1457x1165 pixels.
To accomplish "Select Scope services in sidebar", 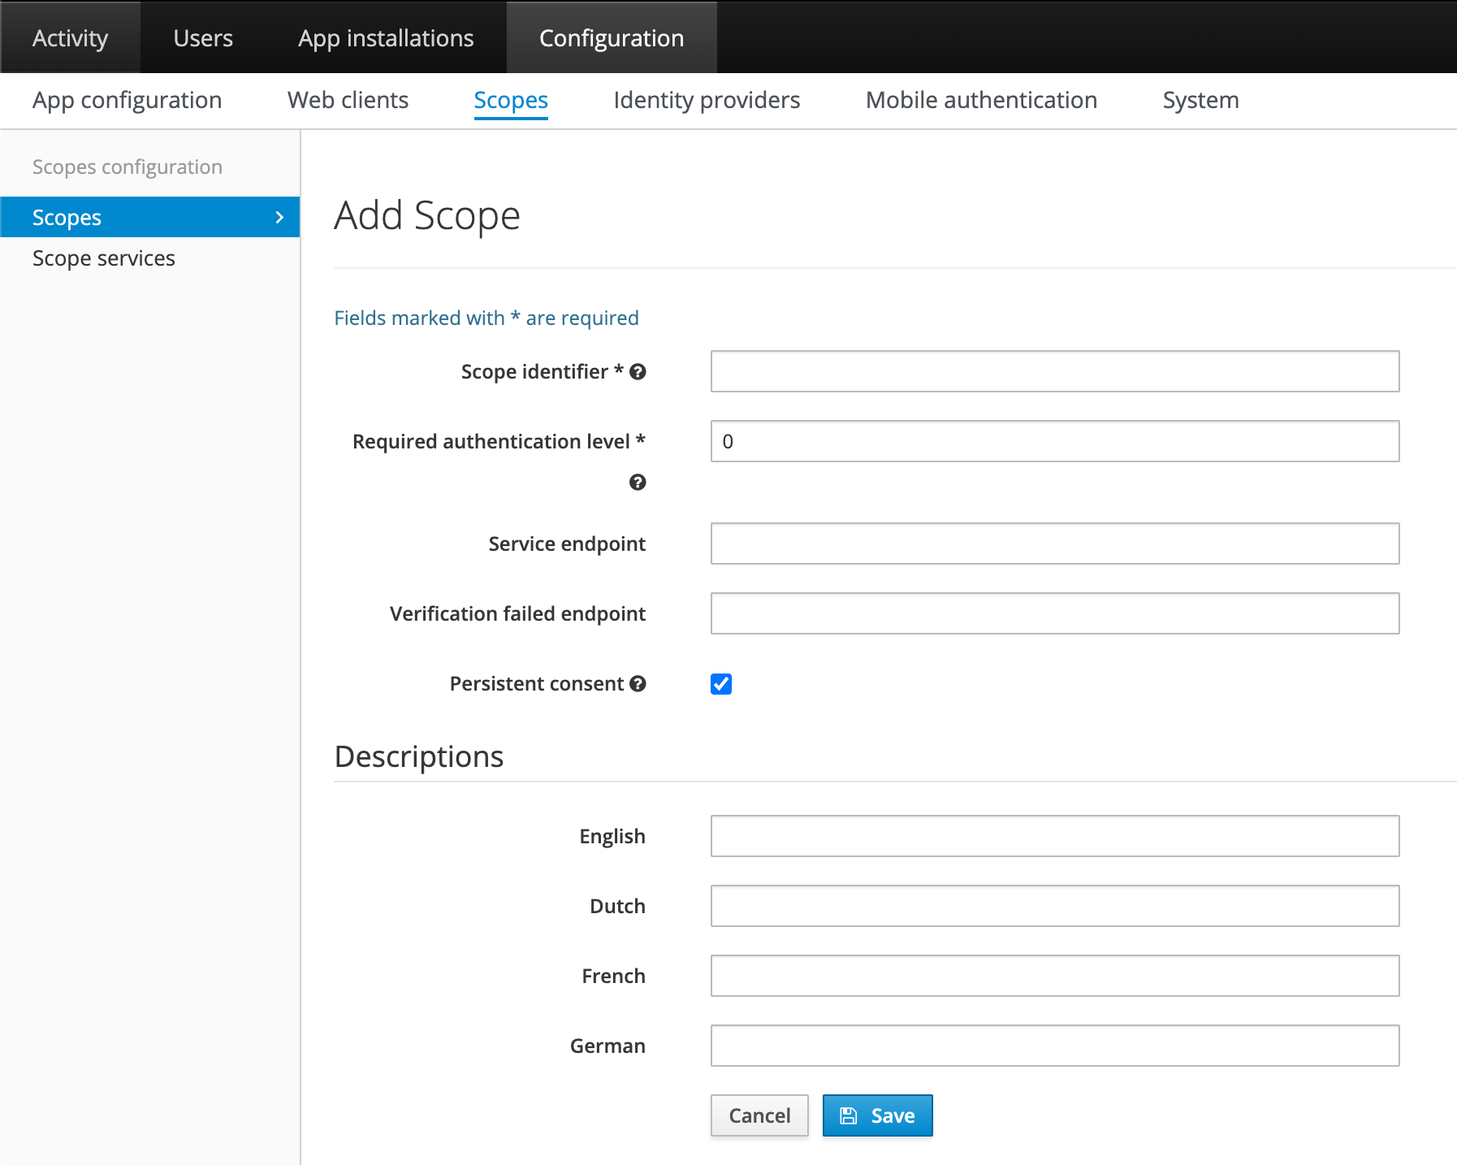I will point(104,258).
